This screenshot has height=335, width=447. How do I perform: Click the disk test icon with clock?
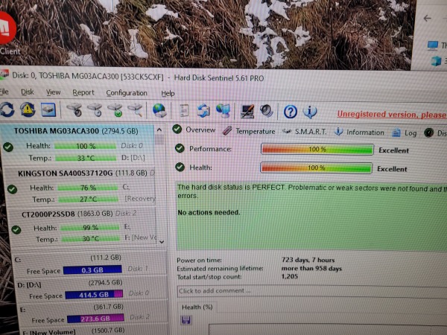[95, 110]
